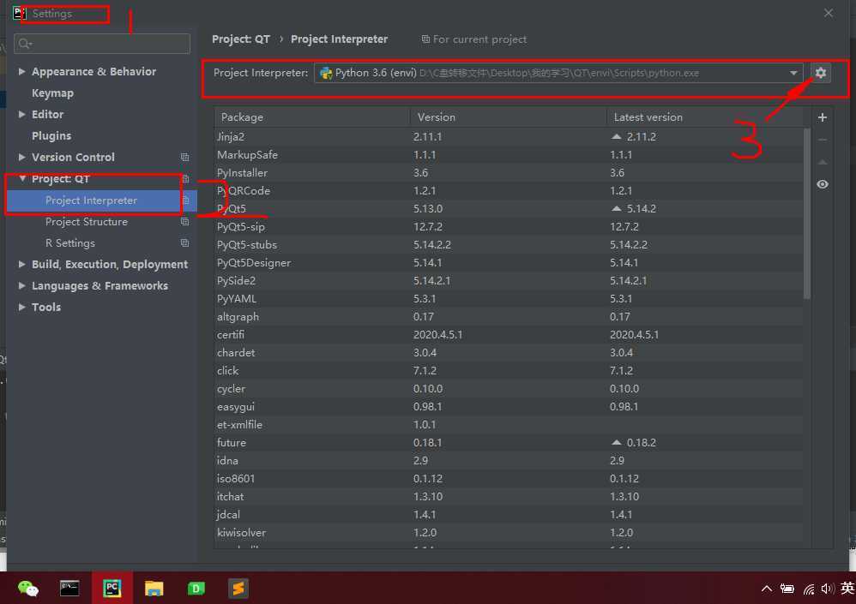856x604 pixels.
Task: Expand the Version Control node
Action: point(21,157)
